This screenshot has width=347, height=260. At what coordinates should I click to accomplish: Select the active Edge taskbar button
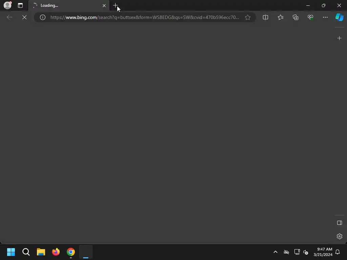pos(86,252)
